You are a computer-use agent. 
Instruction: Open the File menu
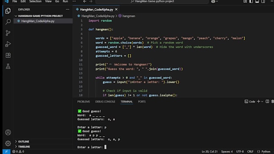[x=15, y=1]
